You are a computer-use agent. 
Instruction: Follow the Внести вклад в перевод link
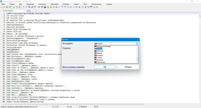point(73,67)
